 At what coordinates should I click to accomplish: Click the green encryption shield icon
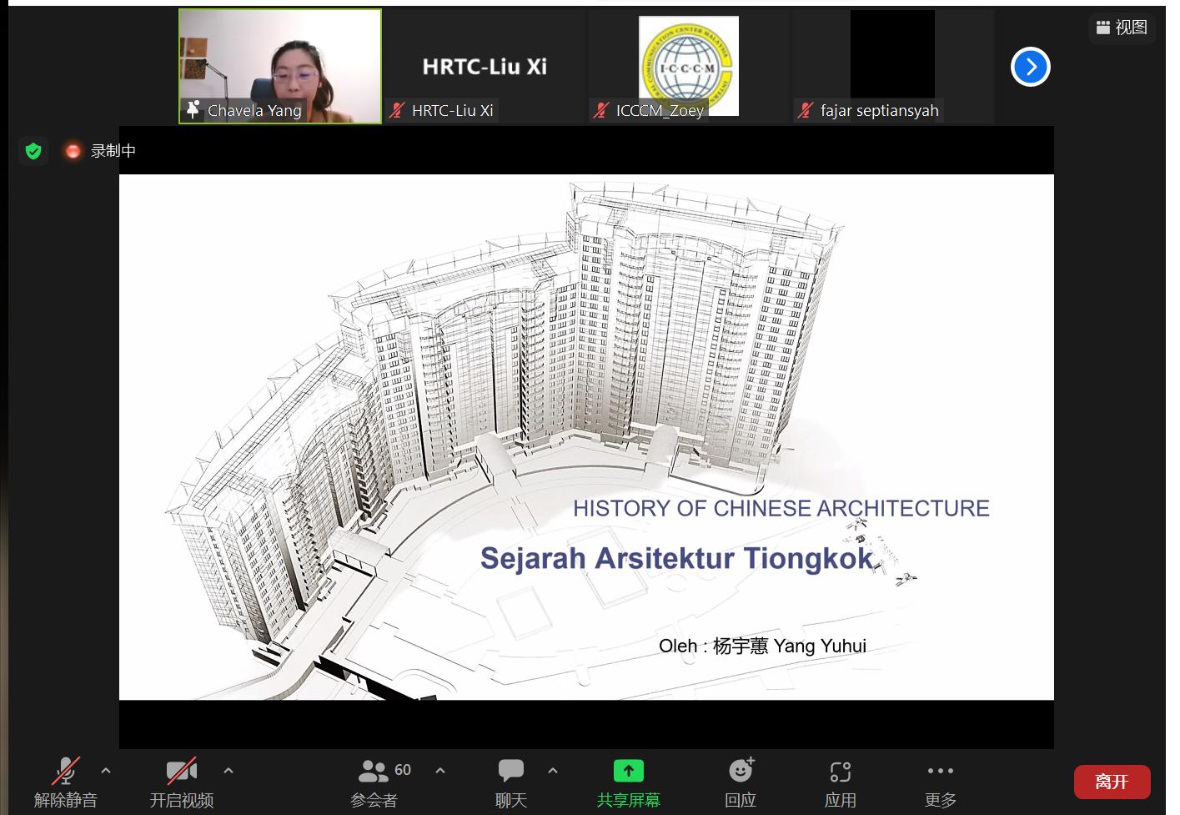33,151
